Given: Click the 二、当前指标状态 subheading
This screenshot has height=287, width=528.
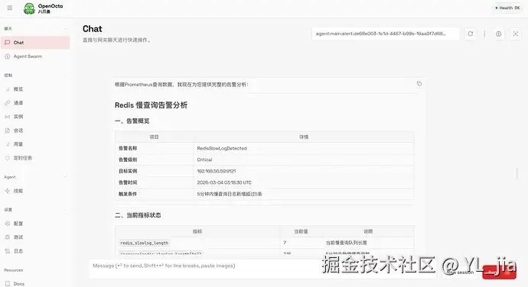Looking at the screenshot, I should click(x=138, y=215).
